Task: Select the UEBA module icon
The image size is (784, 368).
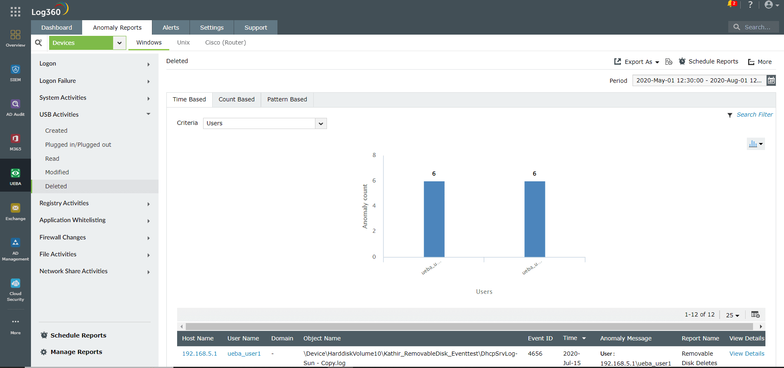Action: tap(15, 173)
